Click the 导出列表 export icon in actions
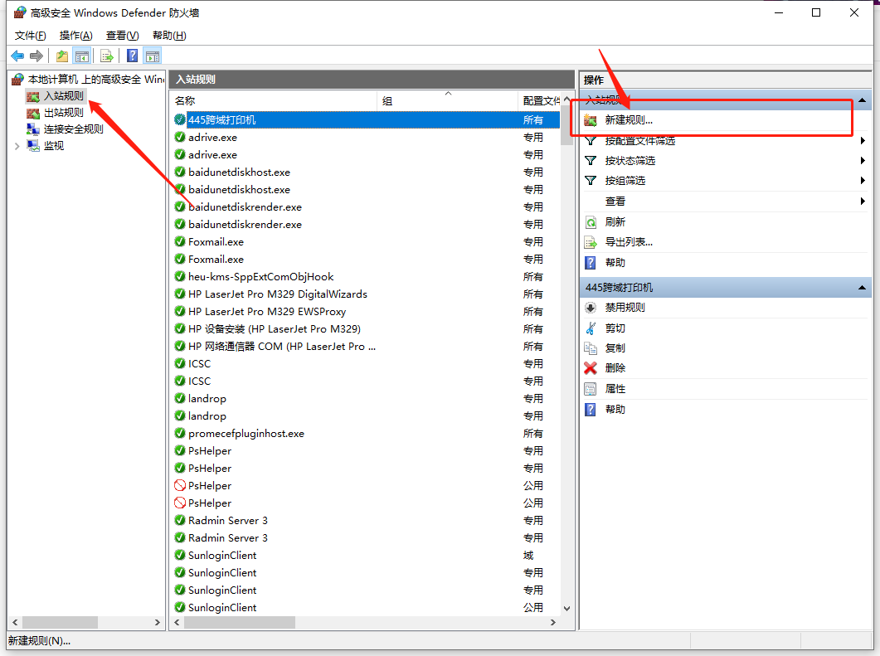This screenshot has height=656, width=880. [x=591, y=242]
